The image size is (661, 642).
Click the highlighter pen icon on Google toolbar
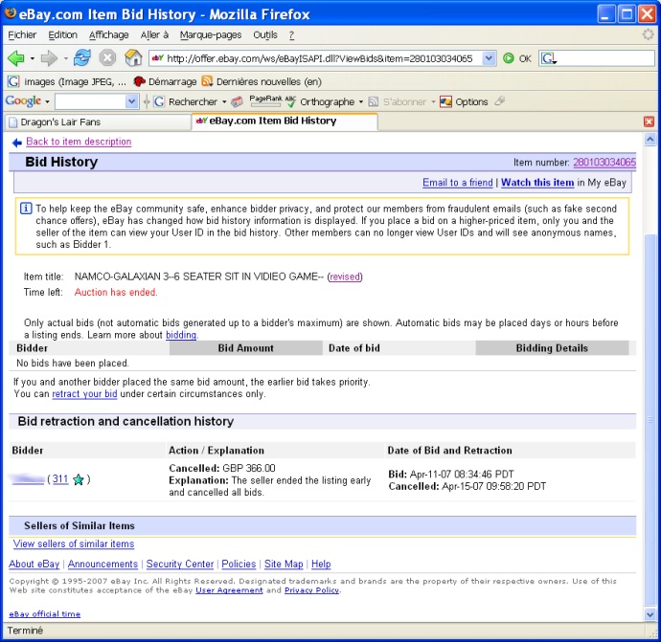tap(499, 100)
